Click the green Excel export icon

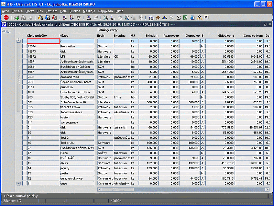tap(185, 18)
